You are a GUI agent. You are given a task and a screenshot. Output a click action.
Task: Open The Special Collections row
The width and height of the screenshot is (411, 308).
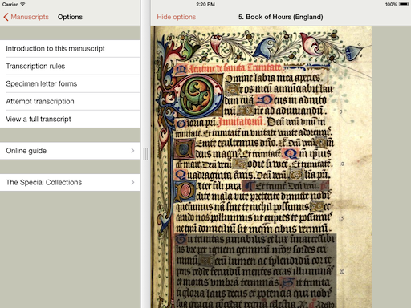(x=70, y=182)
